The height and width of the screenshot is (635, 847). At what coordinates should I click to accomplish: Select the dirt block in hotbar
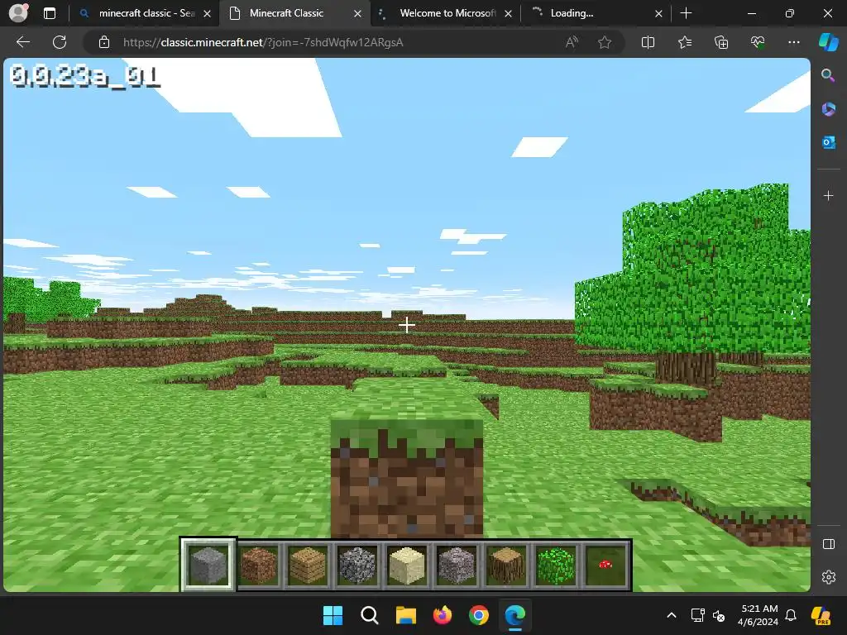[258, 565]
